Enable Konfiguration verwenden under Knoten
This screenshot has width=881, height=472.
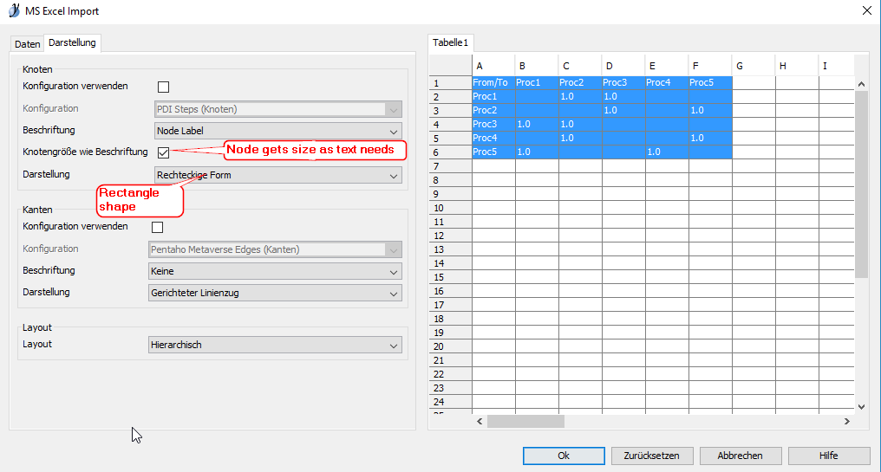[x=163, y=87]
